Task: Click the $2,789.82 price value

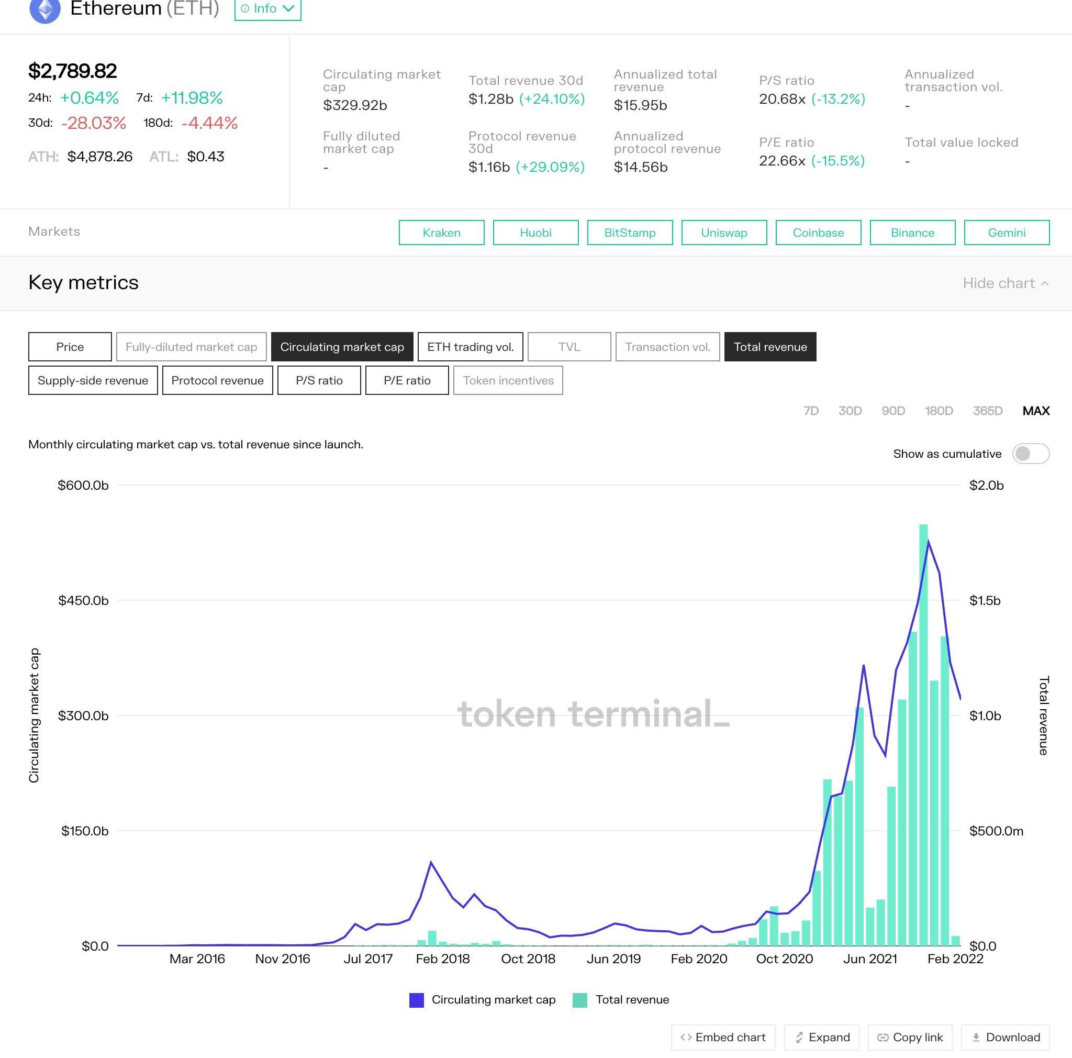Action: click(73, 71)
